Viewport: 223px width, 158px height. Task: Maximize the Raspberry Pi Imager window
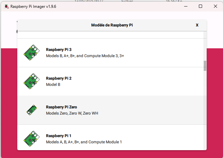[x=200, y=6]
